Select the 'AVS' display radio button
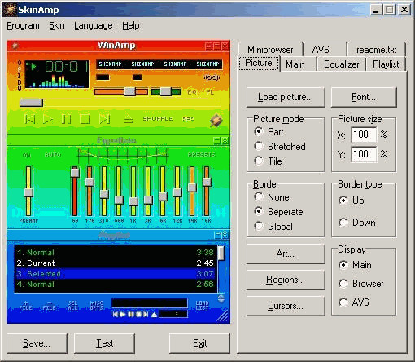Viewport: 415px width, 362px height. pos(343,302)
